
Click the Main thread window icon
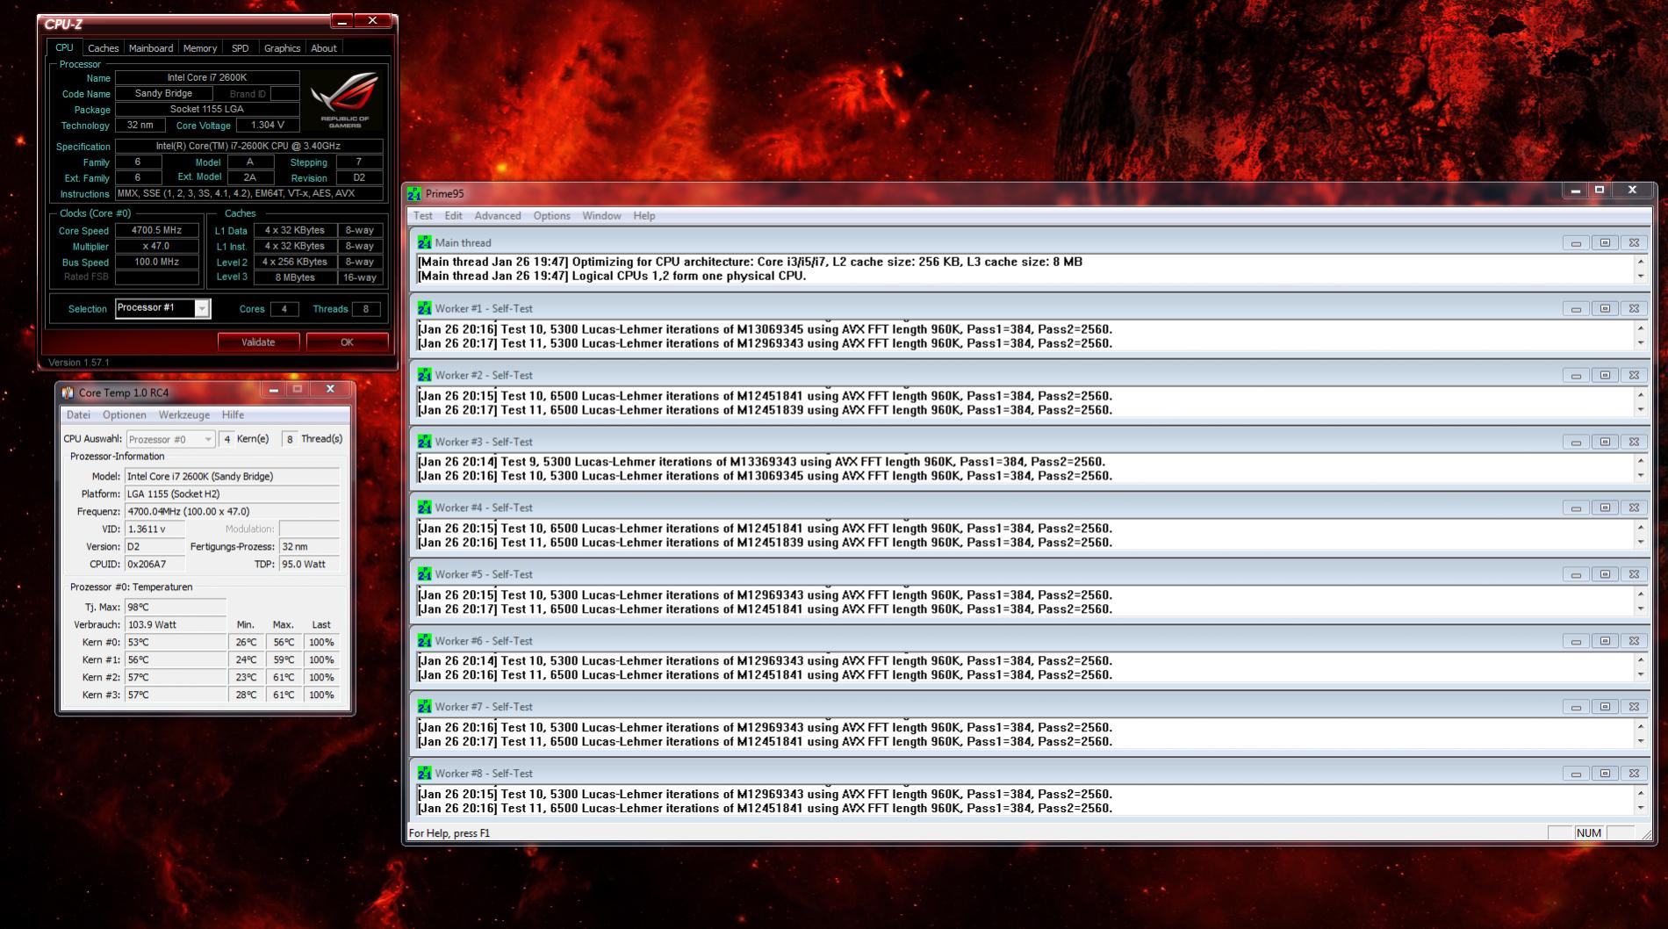[425, 242]
